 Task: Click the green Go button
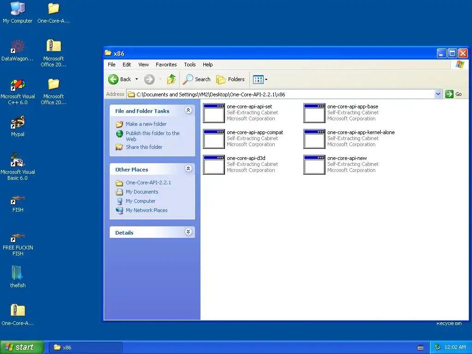(454, 94)
